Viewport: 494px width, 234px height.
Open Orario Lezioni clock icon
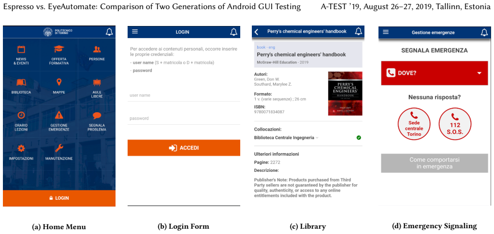coord(21,115)
